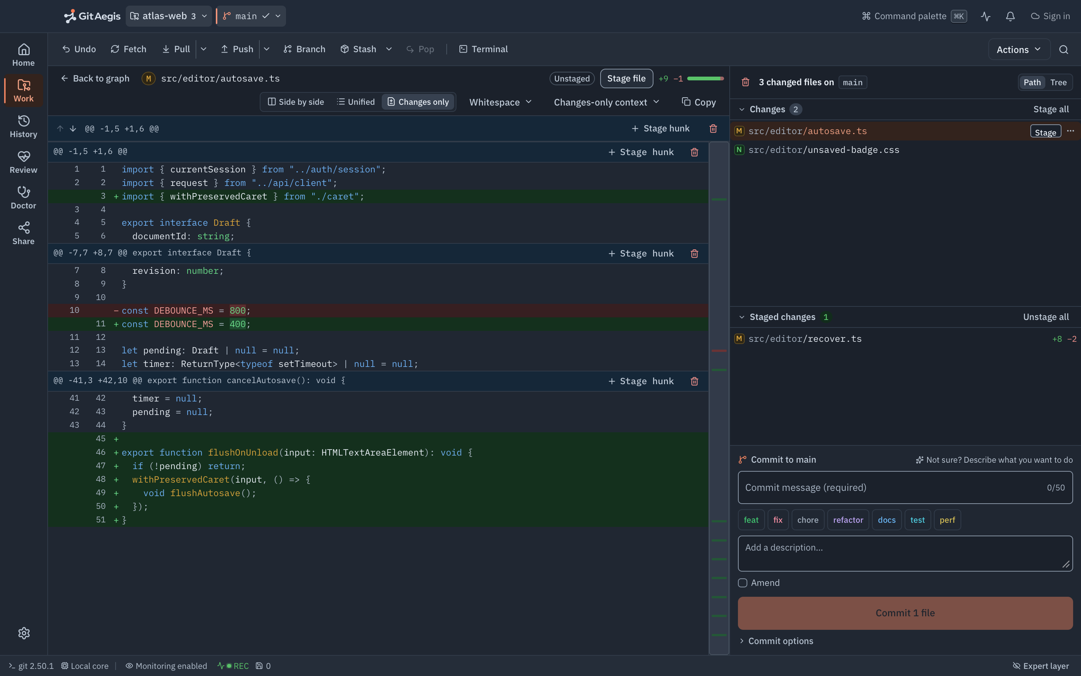
Task: Switch file list to Path view
Action: [x=1032, y=82]
